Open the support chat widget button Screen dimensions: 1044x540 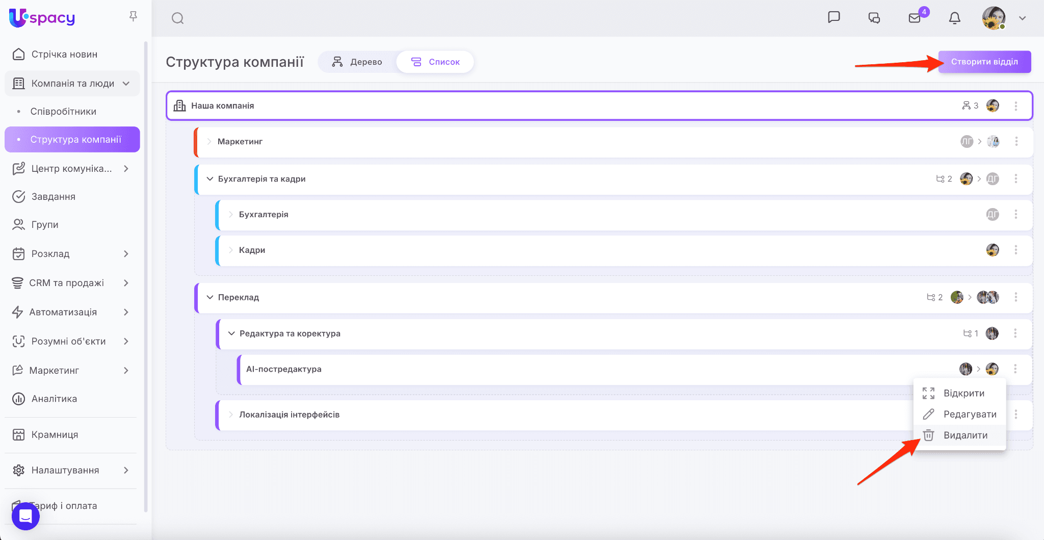click(x=25, y=516)
